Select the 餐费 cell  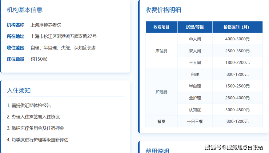[161, 121]
